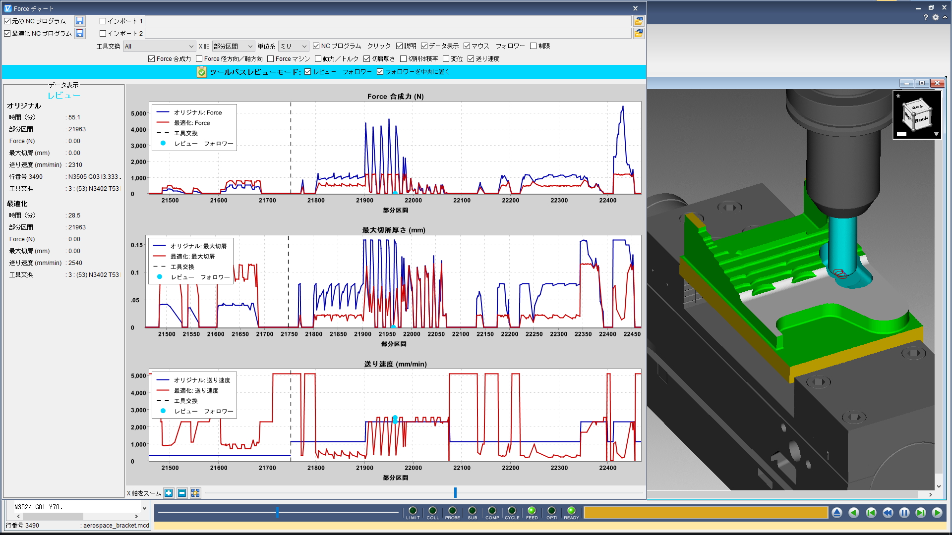Screen dimensions: 952x535
Task: Click the READY status indicator
Action: pyautogui.click(x=571, y=510)
